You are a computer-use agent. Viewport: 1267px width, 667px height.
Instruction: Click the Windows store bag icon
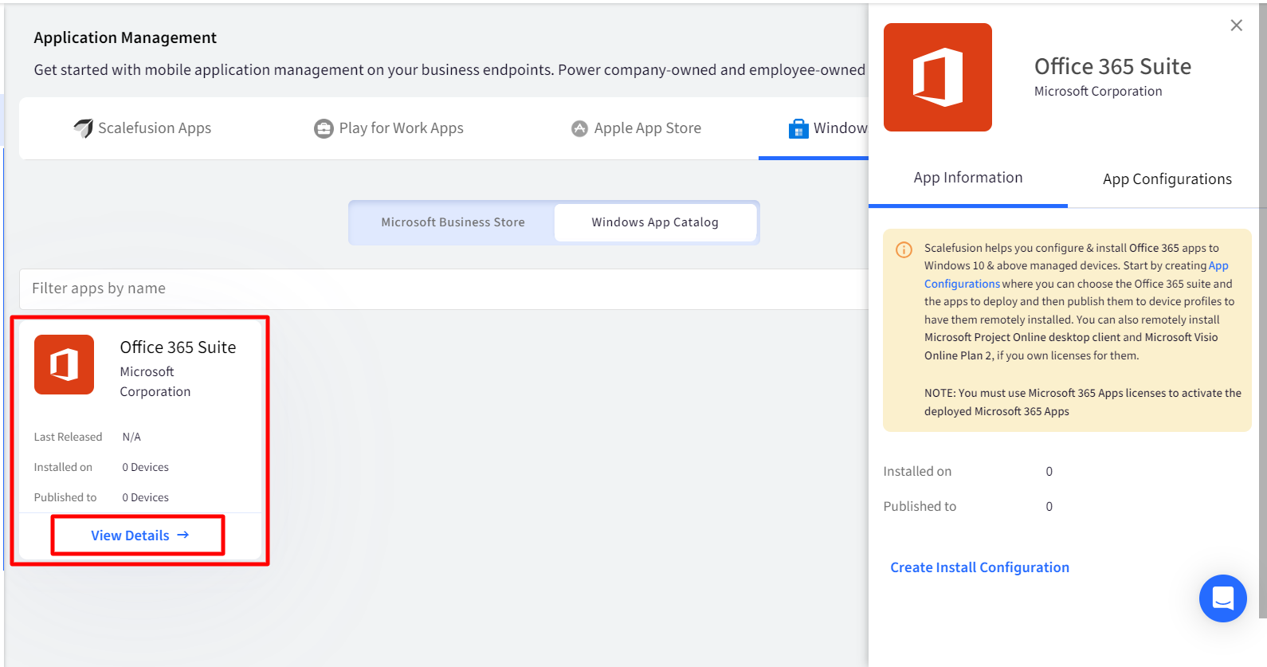pos(798,128)
